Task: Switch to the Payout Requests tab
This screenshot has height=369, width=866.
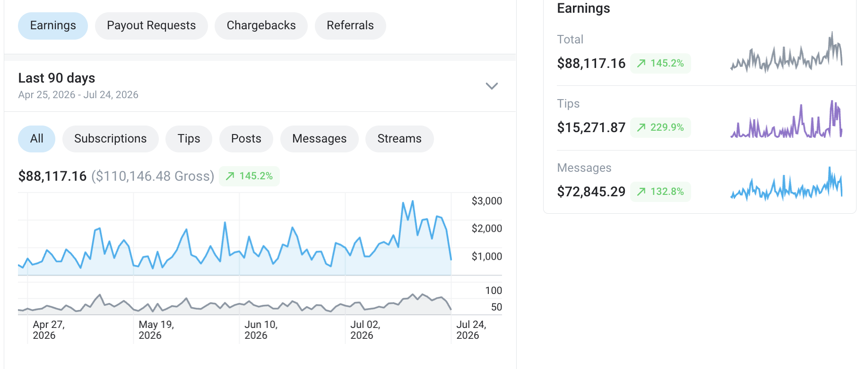Action: (151, 25)
